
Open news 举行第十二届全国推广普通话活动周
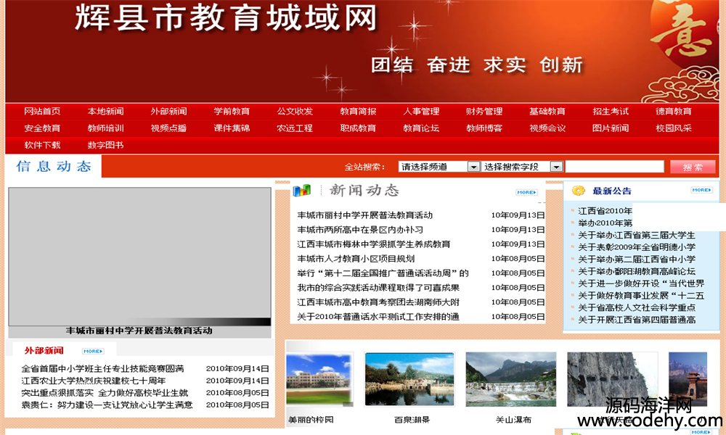[x=383, y=273]
